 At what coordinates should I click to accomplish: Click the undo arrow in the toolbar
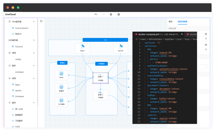coord(96,14)
